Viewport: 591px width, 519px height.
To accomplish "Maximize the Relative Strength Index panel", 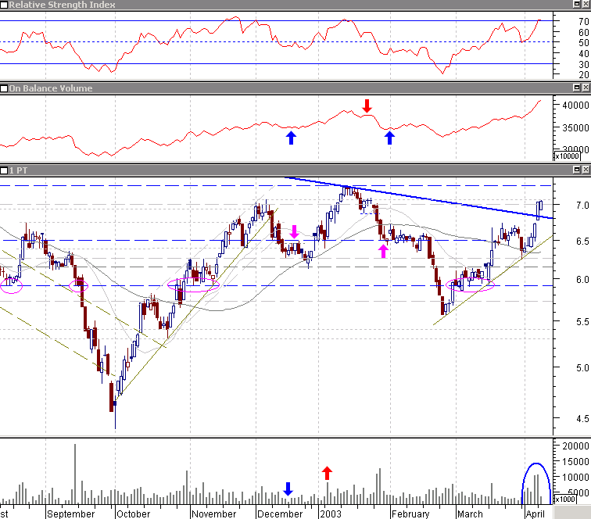I will (577, 4).
